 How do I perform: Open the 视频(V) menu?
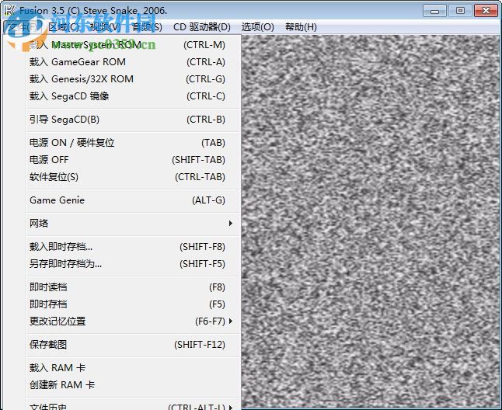[105, 27]
